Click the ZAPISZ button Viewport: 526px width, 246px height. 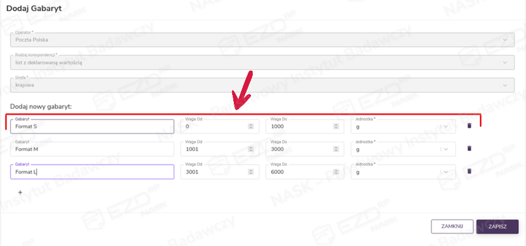click(498, 227)
